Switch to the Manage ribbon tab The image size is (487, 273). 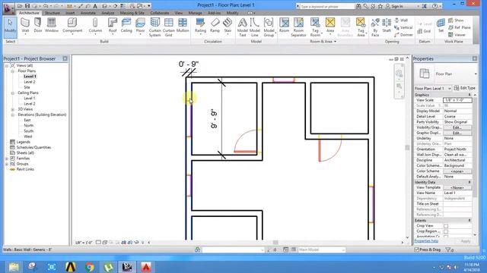click(195, 13)
